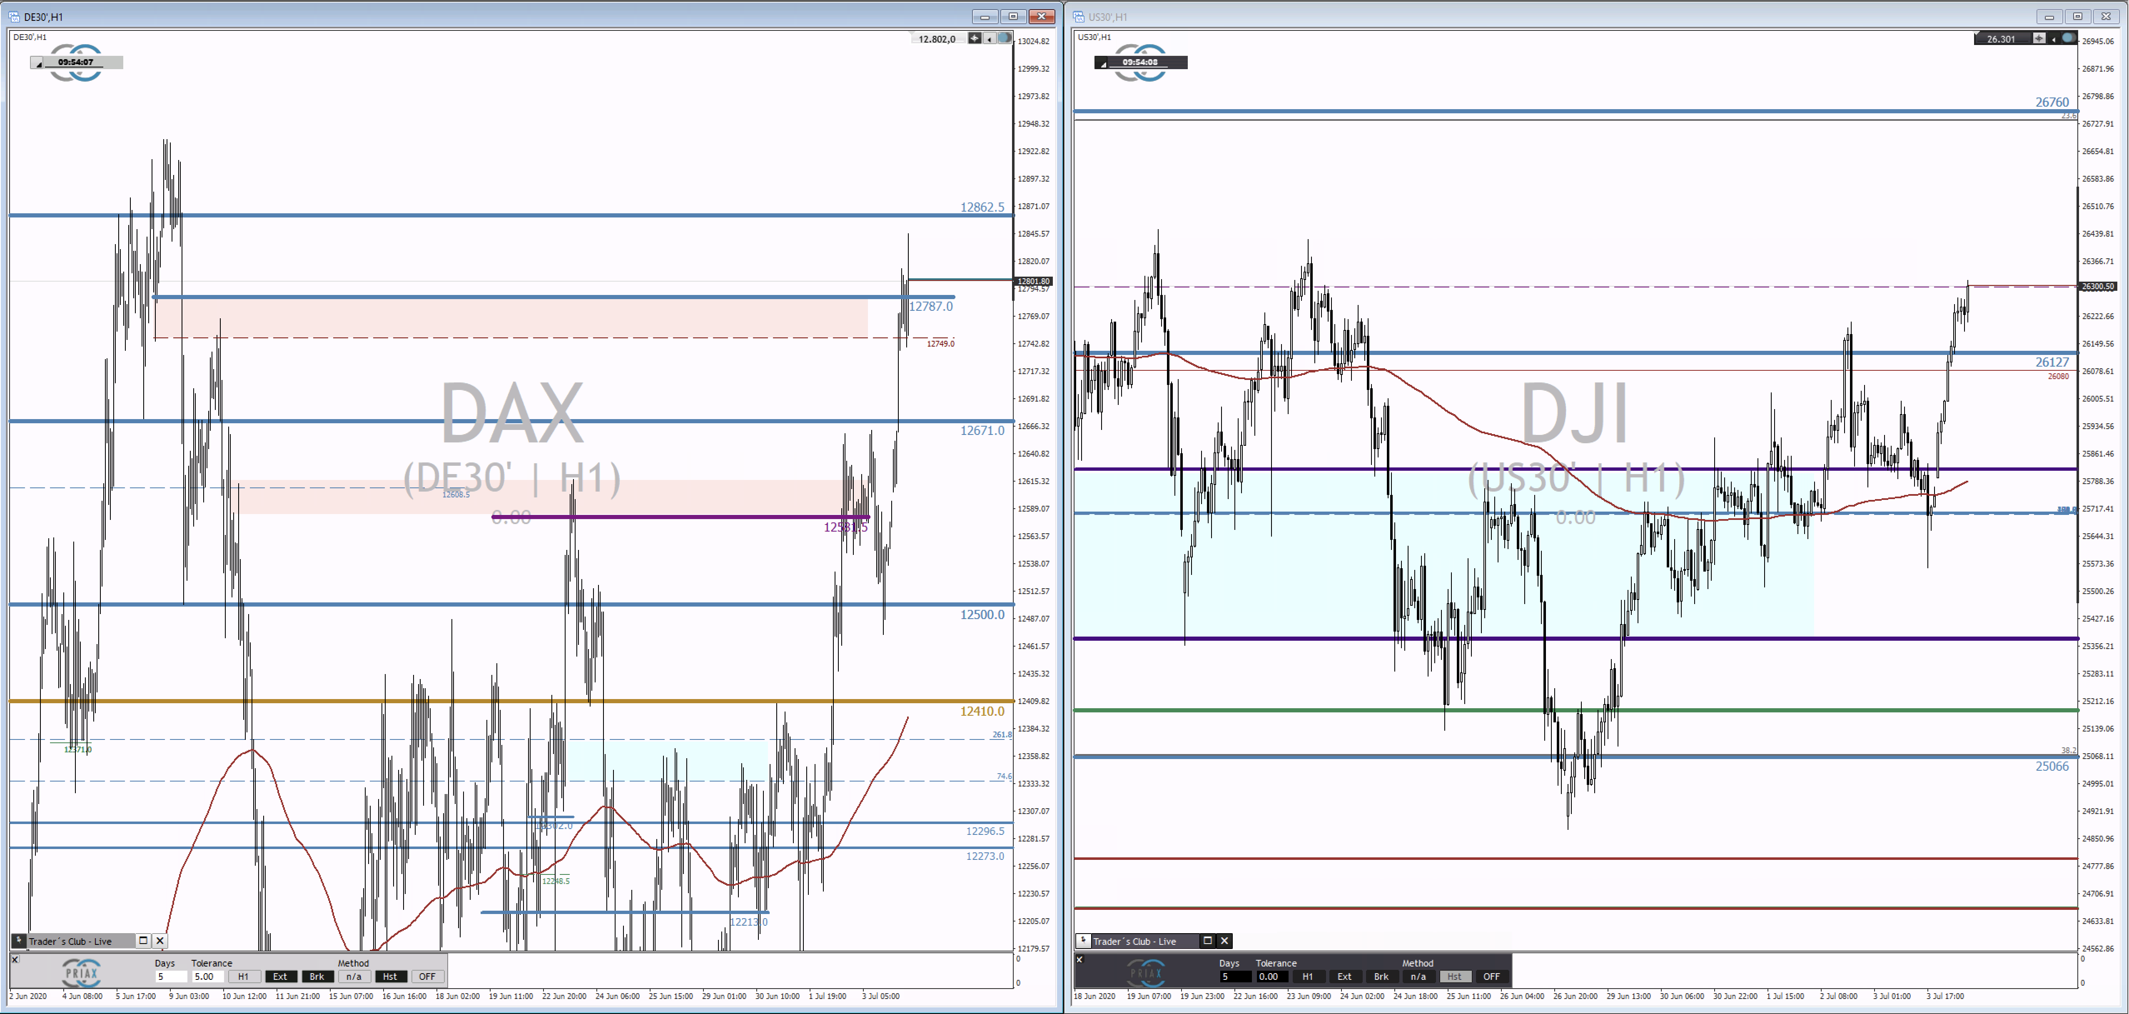Image resolution: width=2129 pixels, height=1014 pixels.
Task: Select the 12500.0 level label in DAX chart
Action: pyautogui.click(x=982, y=614)
